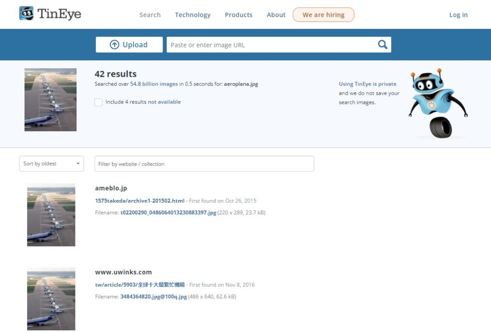Focus the 'Filter by website / collection' field
Viewport: 491px width, 333px height.
(x=204, y=163)
